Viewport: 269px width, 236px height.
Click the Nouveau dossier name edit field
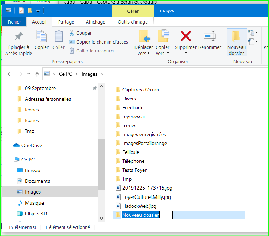tap(146, 215)
